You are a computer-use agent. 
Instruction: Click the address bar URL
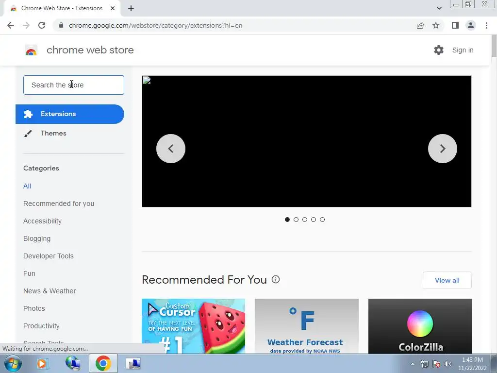tap(155, 25)
